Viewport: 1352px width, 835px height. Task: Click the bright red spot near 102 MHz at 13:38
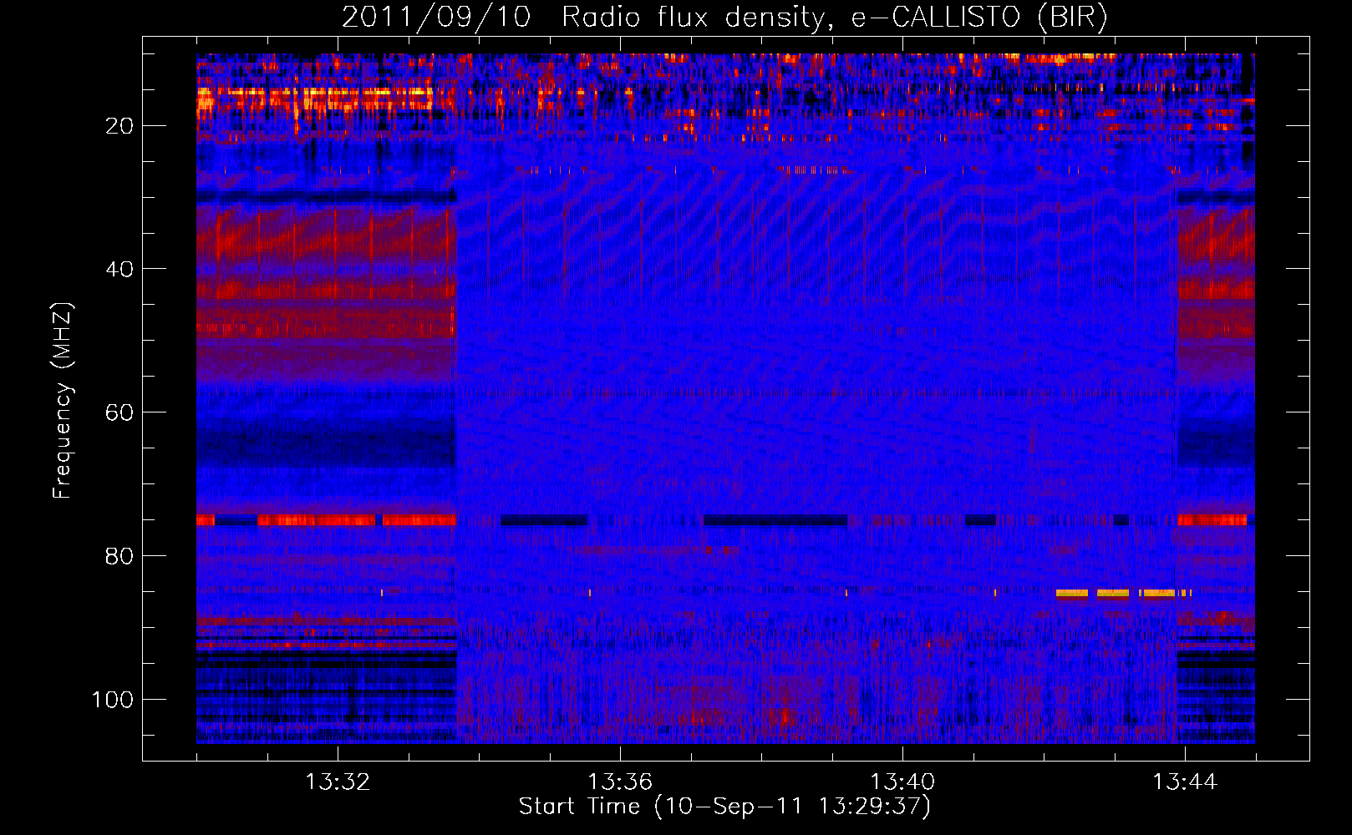(x=783, y=716)
